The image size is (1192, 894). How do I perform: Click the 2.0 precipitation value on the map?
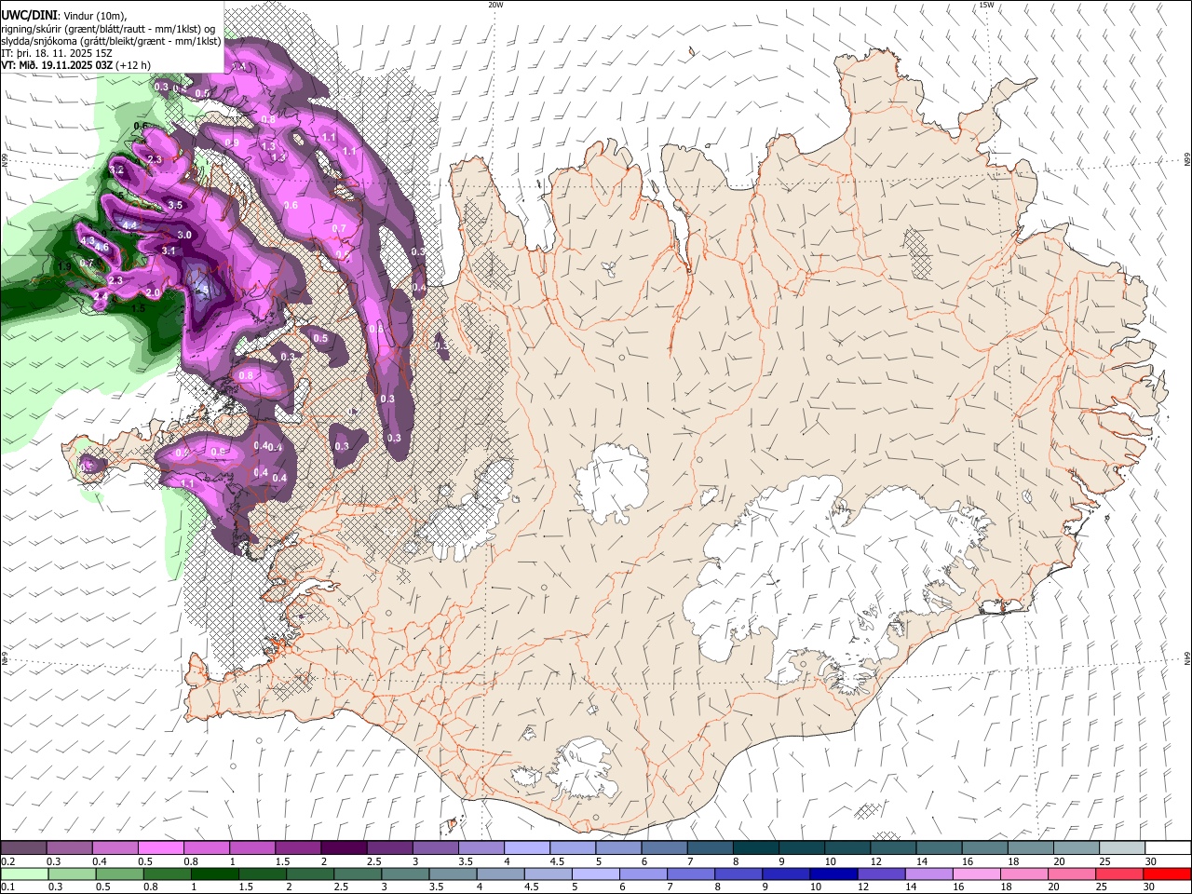(154, 292)
